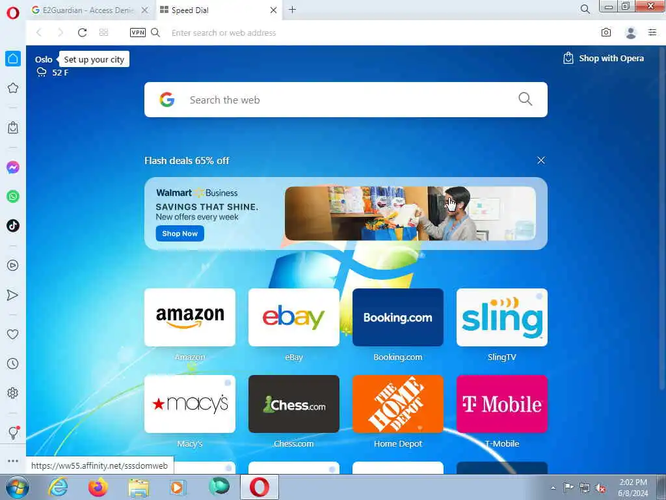Image resolution: width=666 pixels, height=500 pixels.
Task: Open the lightbulb tips icon in sidebar
Action: (x=13, y=433)
